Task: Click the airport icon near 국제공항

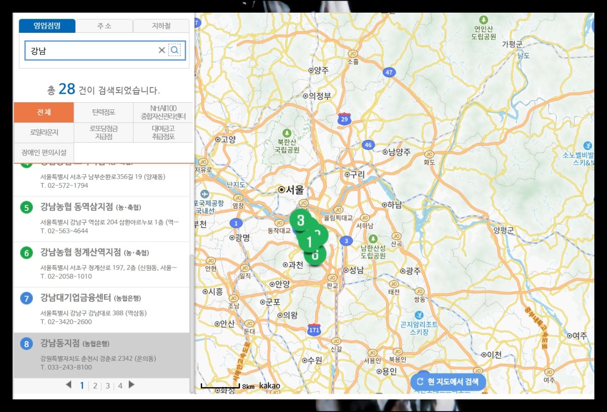Action: [204, 194]
